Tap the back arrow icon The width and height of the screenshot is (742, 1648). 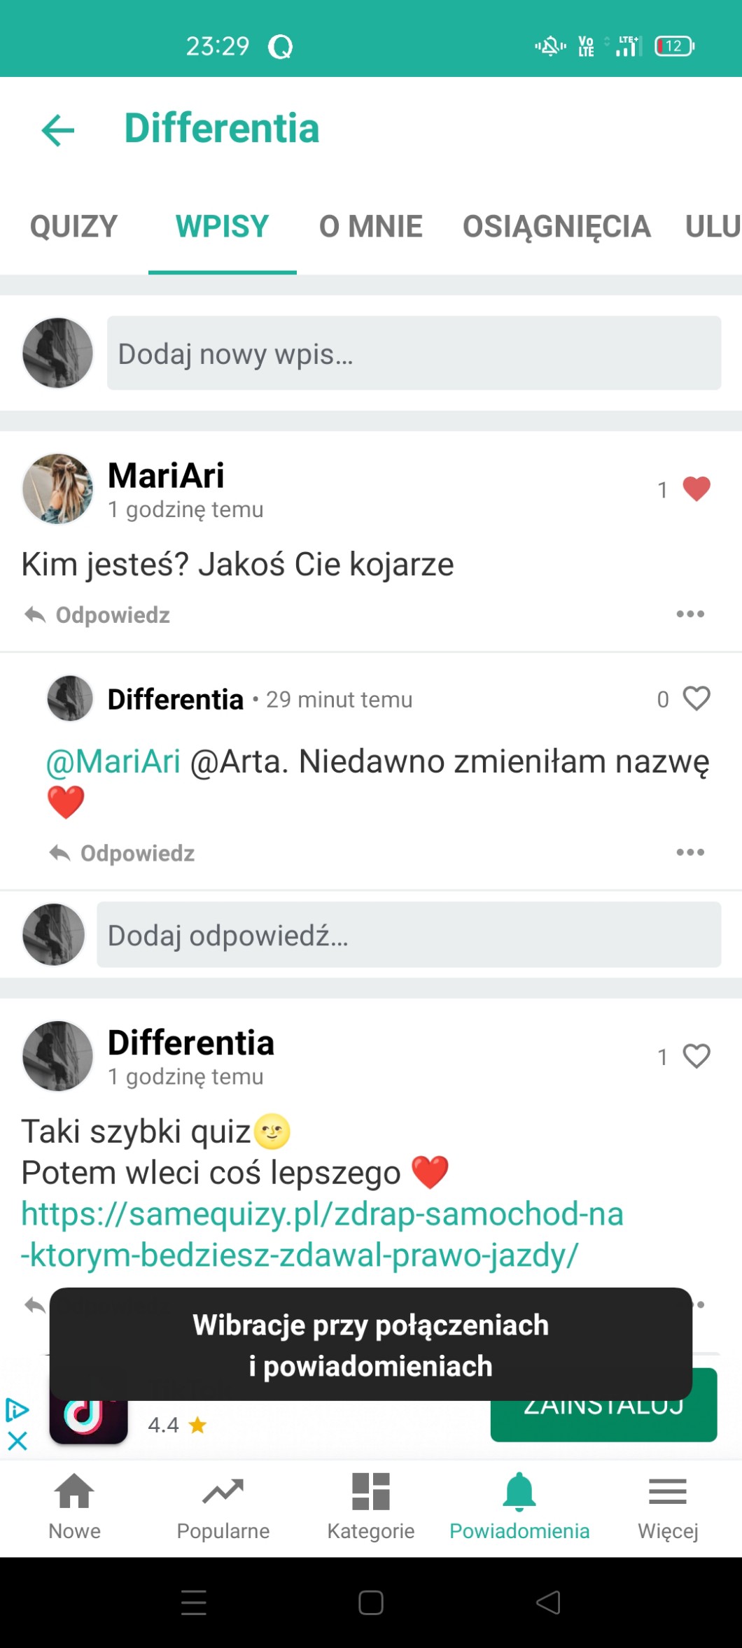click(x=58, y=130)
